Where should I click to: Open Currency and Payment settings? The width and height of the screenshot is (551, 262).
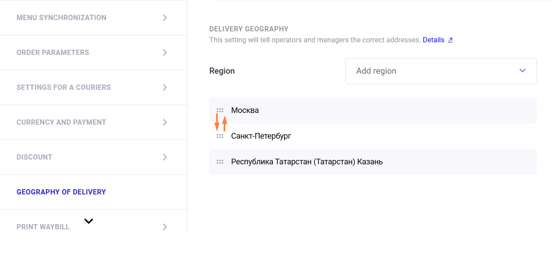coord(61,122)
